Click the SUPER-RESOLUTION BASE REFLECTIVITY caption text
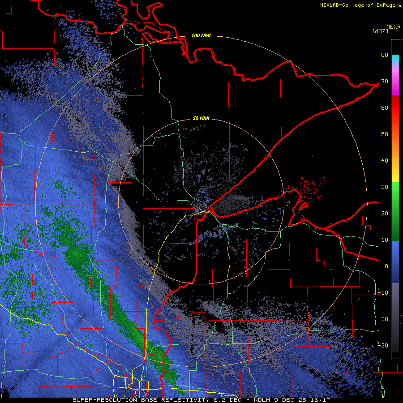Screen dimensions: 403x403 pos(141,400)
